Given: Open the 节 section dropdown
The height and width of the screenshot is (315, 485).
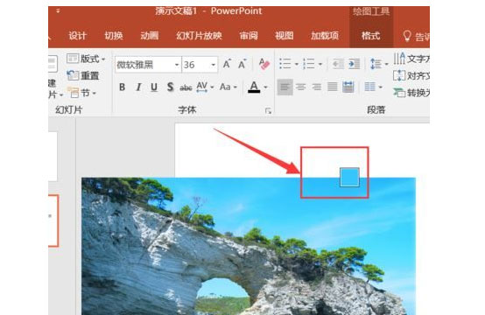Looking at the screenshot, I should [x=82, y=93].
